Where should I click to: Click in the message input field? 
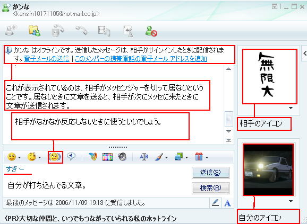pos(98,185)
